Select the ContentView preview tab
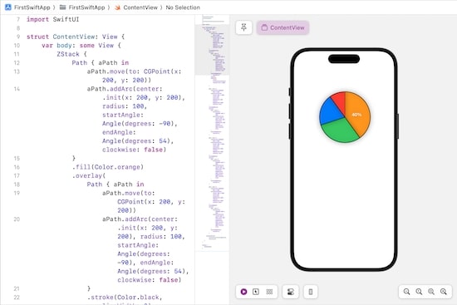 tap(283, 27)
